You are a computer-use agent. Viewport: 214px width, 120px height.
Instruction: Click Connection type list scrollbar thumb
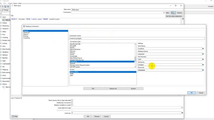(x=135, y=59)
